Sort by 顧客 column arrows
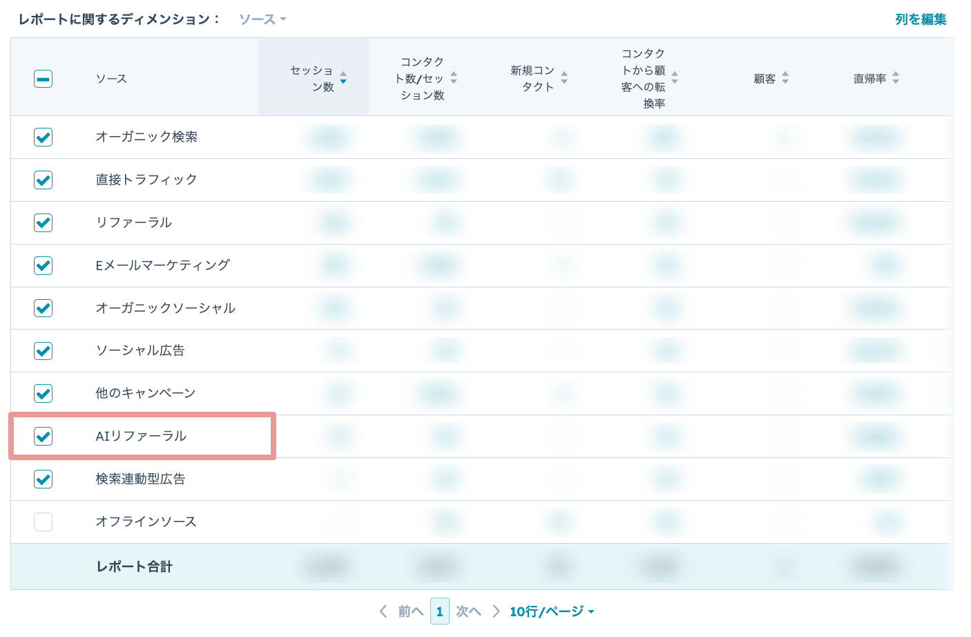Image resolution: width=971 pixels, height=637 pixels. coord(785,78)
